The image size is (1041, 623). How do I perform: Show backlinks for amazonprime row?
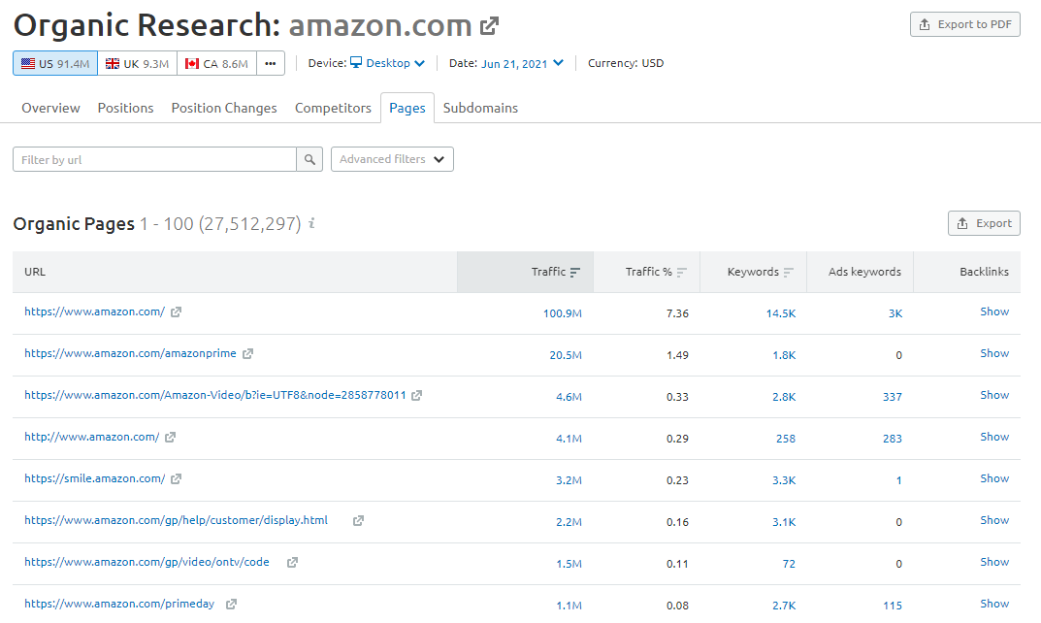coord(994,353)
